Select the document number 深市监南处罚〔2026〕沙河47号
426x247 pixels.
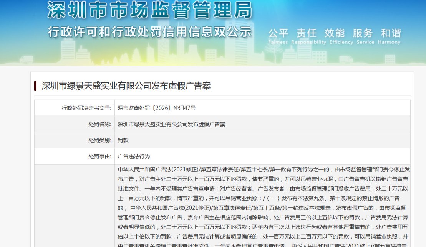coord(157,108)
